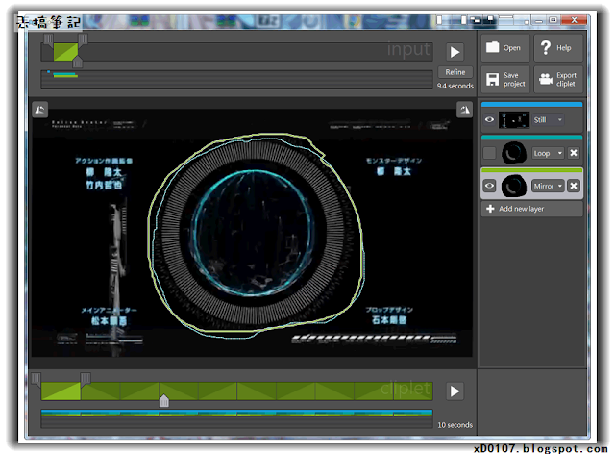615x454 pixels.
Task: Click the input layer track bar below timeline
Action: coord(237,80)
